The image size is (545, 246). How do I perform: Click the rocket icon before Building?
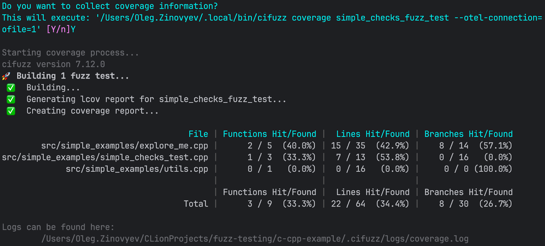click(x=6, y=76)
